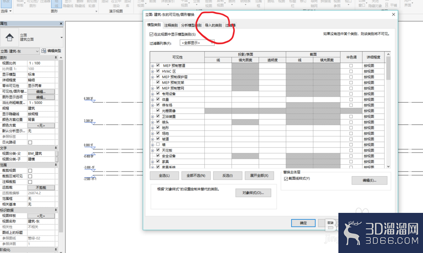Open the 立面: 建筑-东 instance dropdown
The width and height of the screenshot is (423, 253).
point(20,51)
